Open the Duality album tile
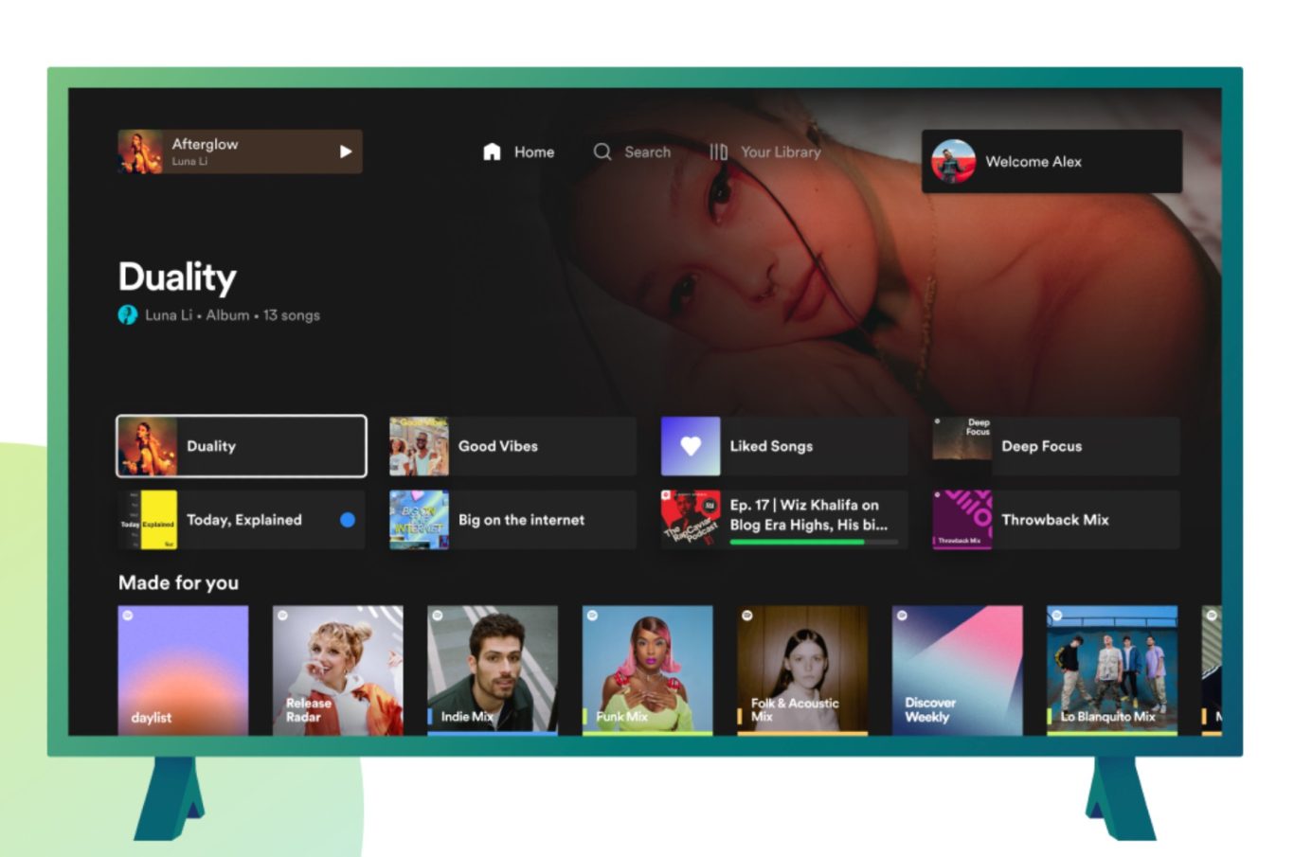Screen dimensions: 1294x857 [242, 446]
